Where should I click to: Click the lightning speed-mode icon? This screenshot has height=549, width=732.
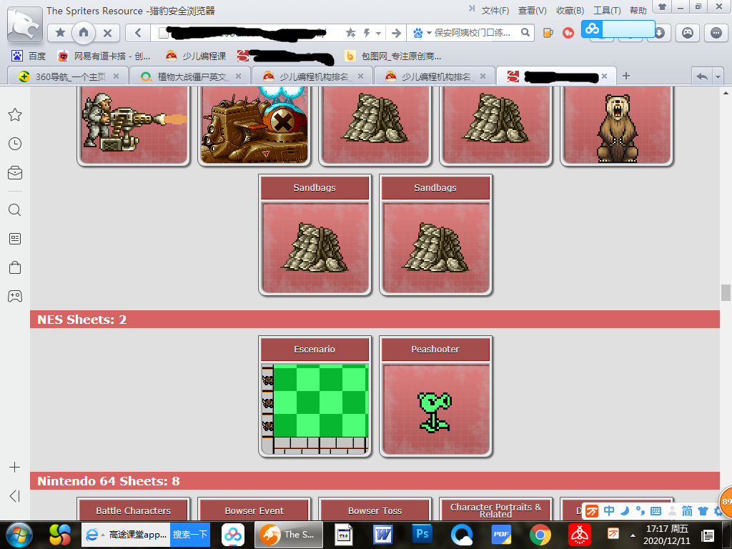[x=367, y=33]
